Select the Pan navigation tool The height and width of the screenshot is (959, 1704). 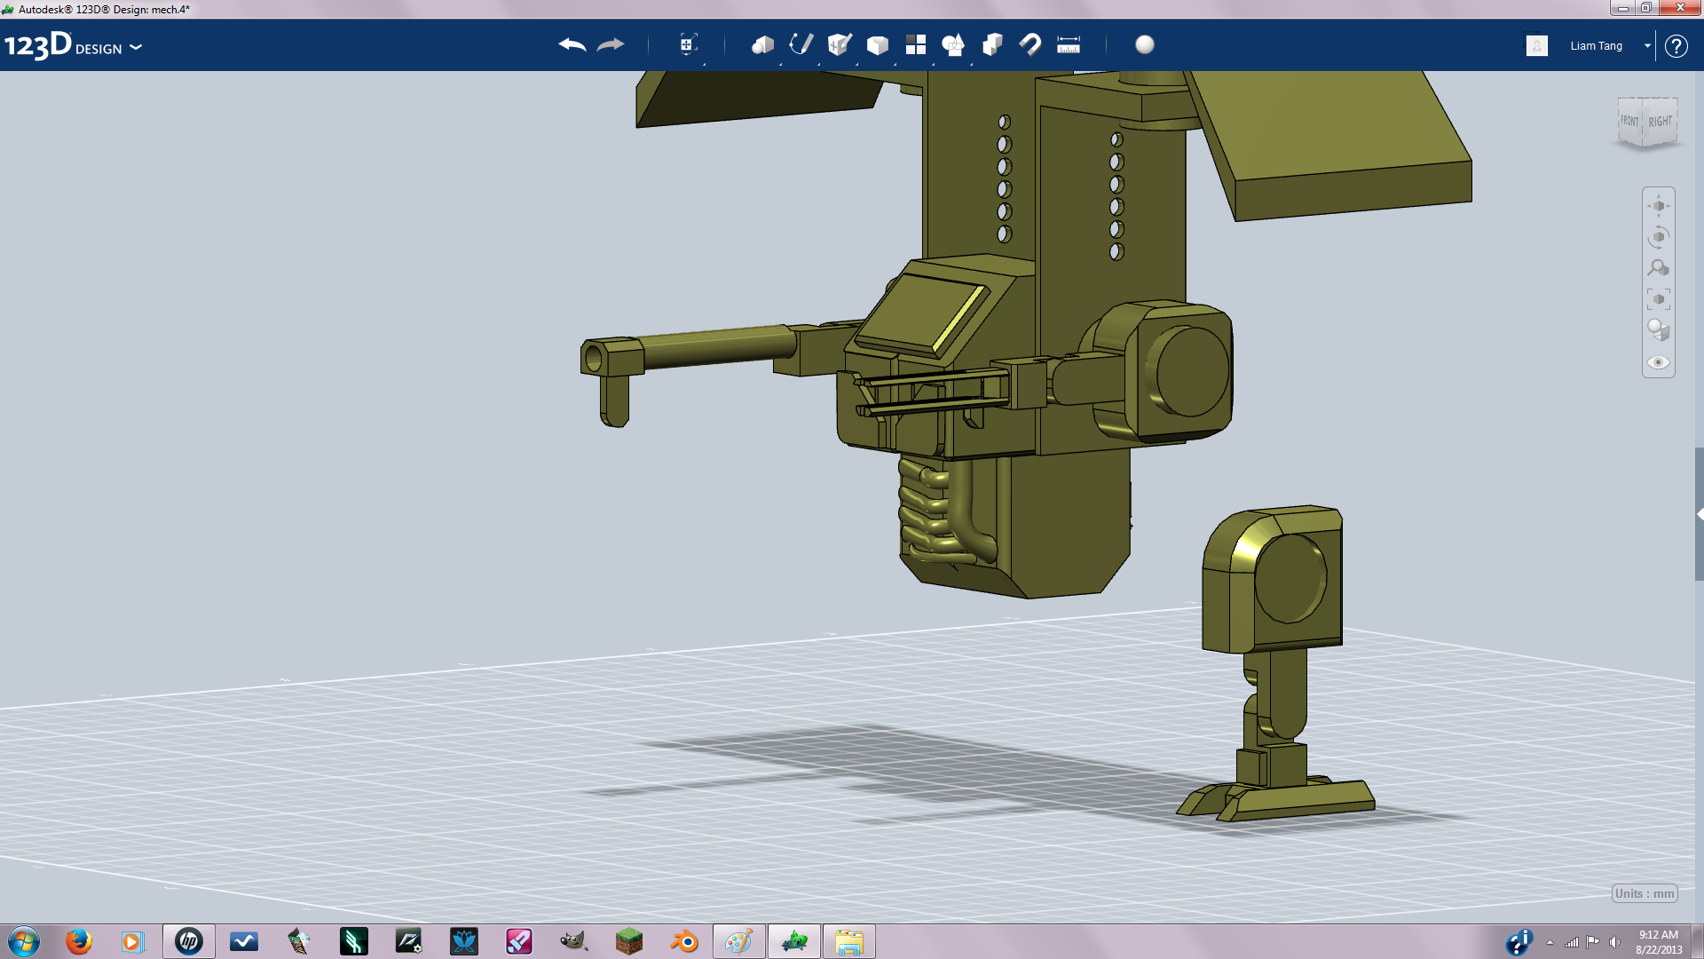pyautogui.click(x=1659, y=206)
